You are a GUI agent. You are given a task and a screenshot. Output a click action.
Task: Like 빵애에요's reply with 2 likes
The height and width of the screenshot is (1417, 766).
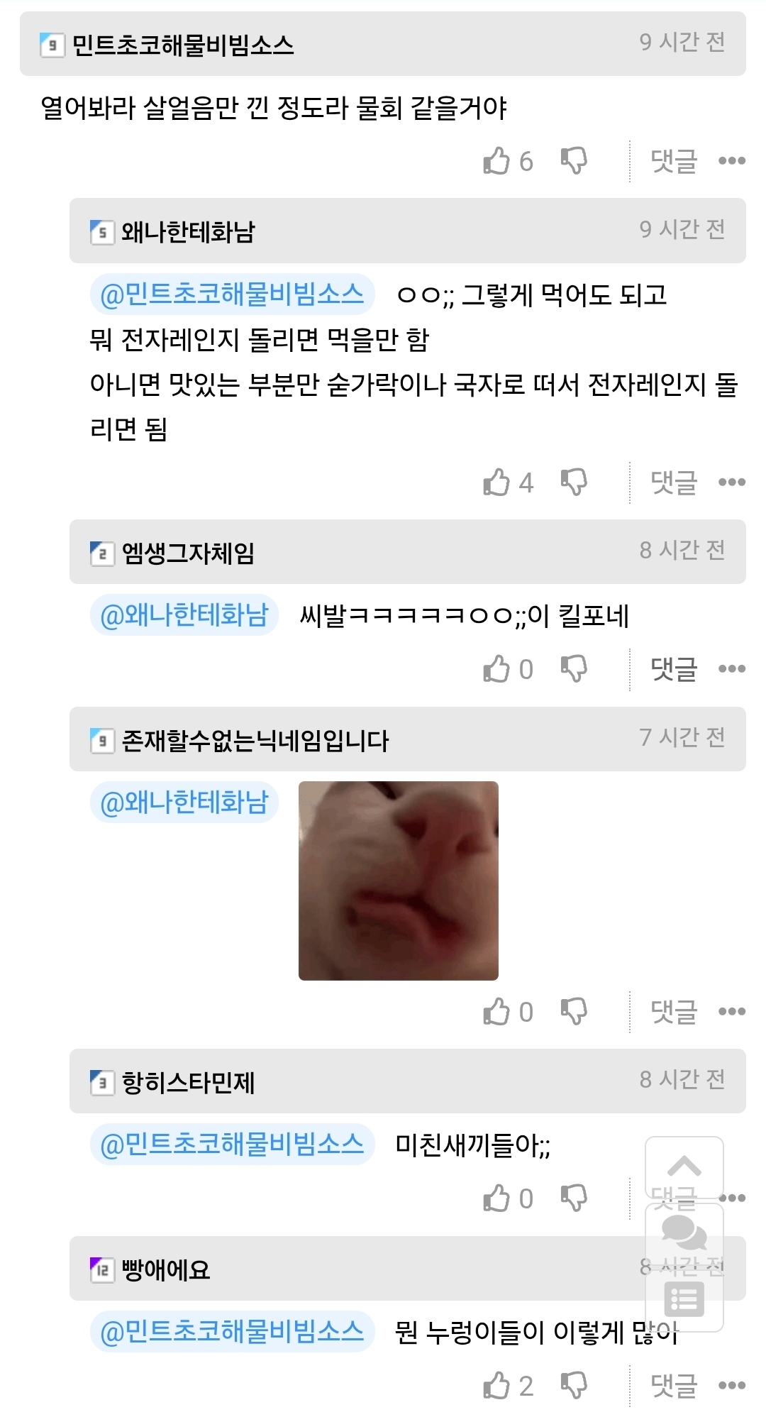[x=496, y=1386]
